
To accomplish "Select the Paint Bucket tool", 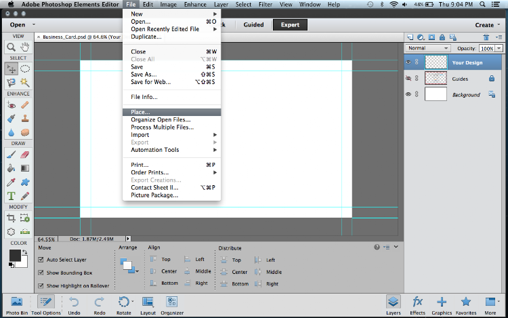I will [x=12, y=168].
